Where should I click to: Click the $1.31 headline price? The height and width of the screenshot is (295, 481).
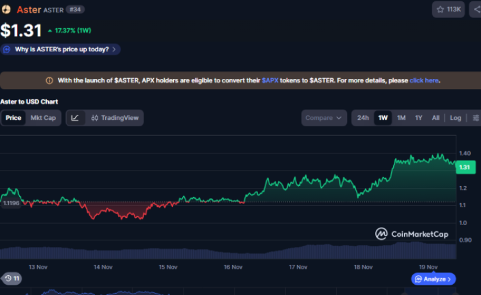(x=21, y=30)
